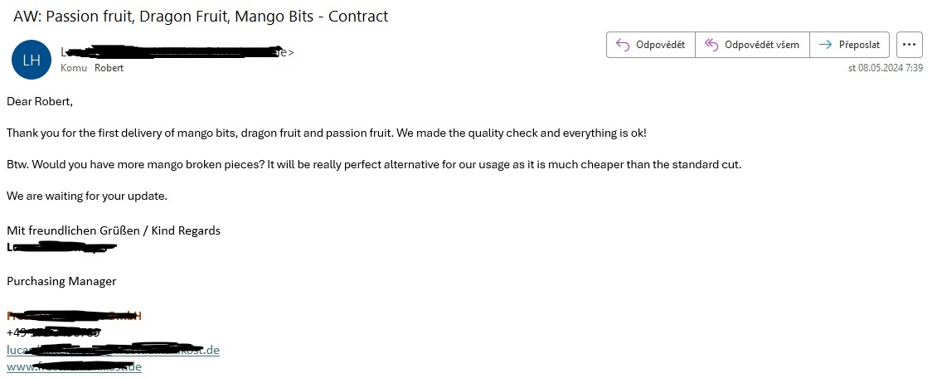
Task: Click the redacted sender name in header
Action: [x=177, y=52]
